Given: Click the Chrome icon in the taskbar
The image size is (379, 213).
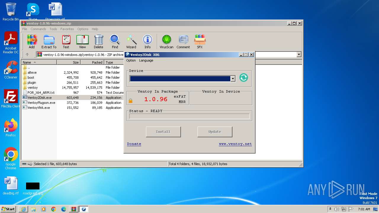Looking at the screenshot, I should pos(54,209).
